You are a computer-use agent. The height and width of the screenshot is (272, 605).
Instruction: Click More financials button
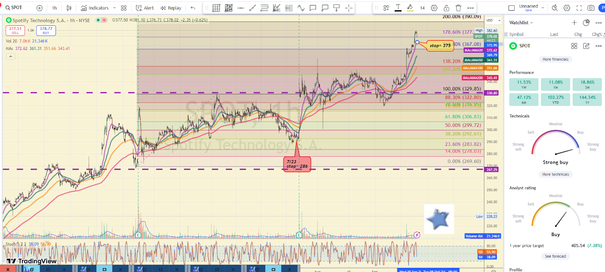(555, 59)
